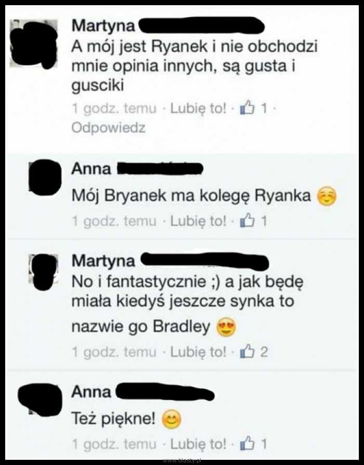Click heart-eyes emoji after Bradley
This screenshot has width=364, height=465.
coord(227,327)
